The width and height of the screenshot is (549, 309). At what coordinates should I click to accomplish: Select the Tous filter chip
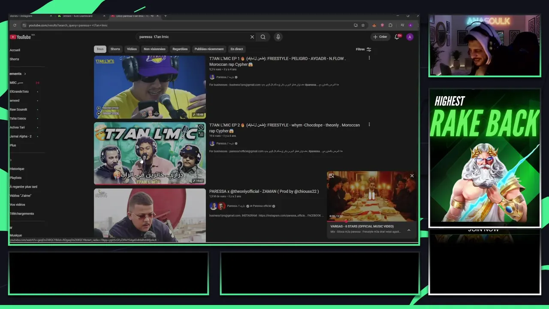point(100,49)
